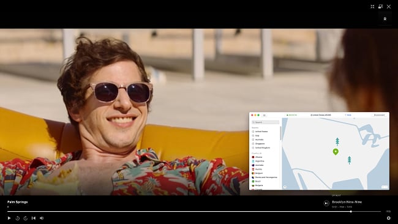Screen dimensions: 398x224
Task: Open player settings gear
Action: point(388,218)
